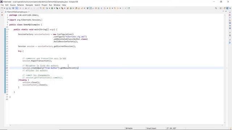
Task: Expand the Debug configurations dropdown arrow
Action: coord(49,8)
